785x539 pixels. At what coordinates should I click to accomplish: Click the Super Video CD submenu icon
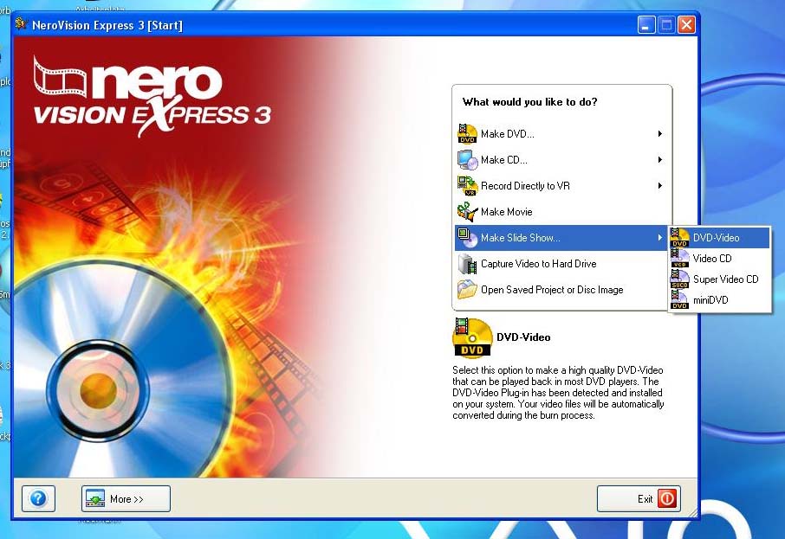pyautogui.click(x=680, y=279)
